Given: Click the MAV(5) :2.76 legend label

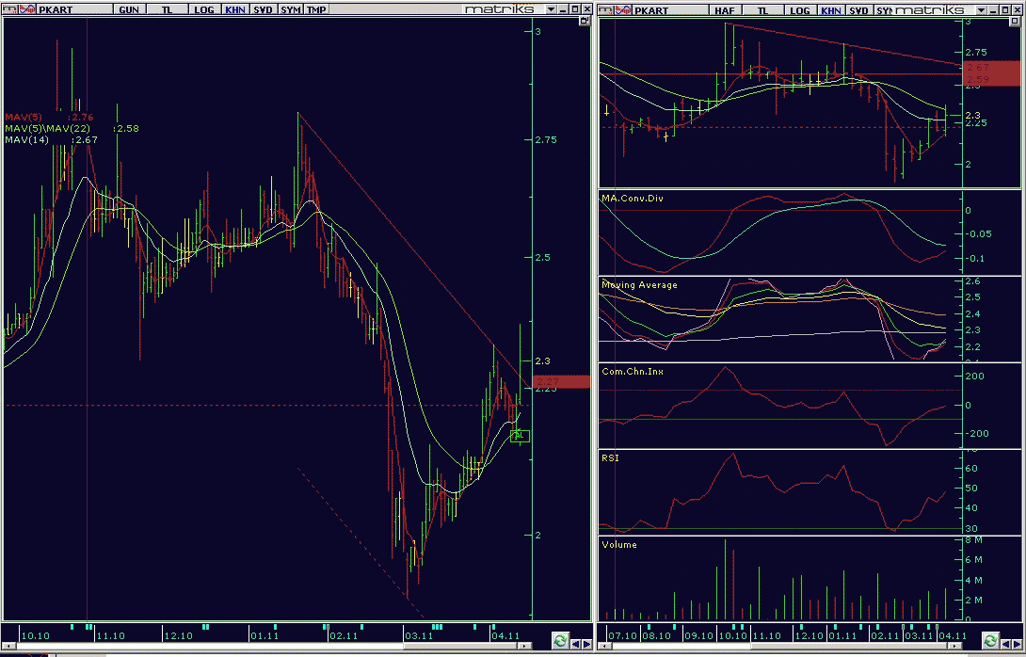Looking at the screenshot, I should pos(49,117).
